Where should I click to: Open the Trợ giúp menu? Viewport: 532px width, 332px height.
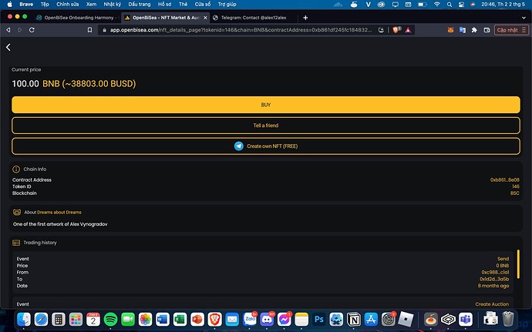tap(227, 5)
